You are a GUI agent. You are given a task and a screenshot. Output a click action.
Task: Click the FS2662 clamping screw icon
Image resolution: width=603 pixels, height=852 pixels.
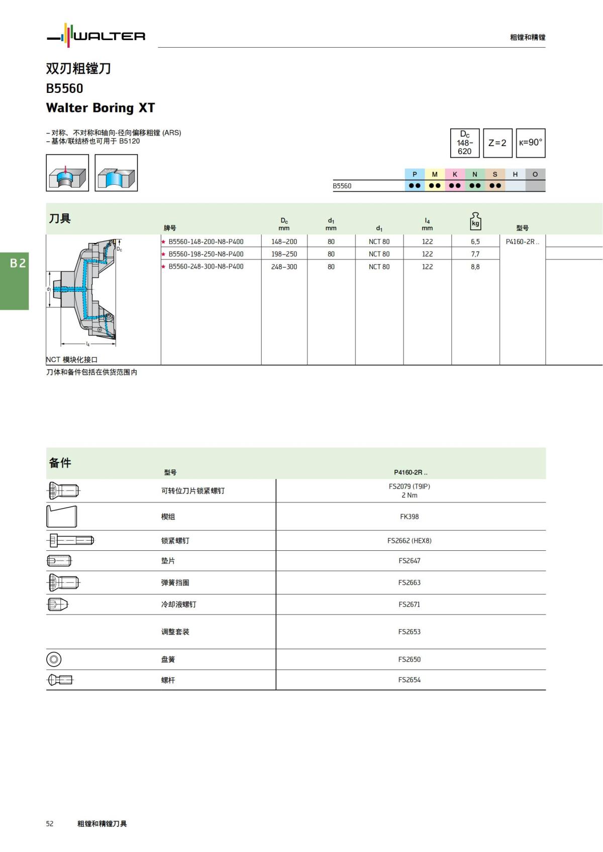click(70, 540)
